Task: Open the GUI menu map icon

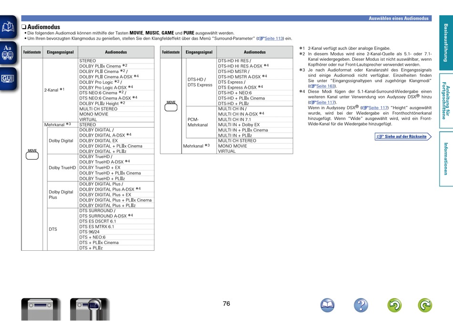Action: click(x=8, y=79)
